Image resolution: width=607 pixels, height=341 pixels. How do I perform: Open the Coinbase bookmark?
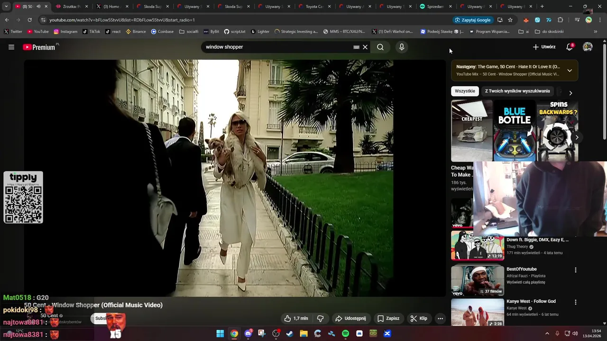coord(162,32)
